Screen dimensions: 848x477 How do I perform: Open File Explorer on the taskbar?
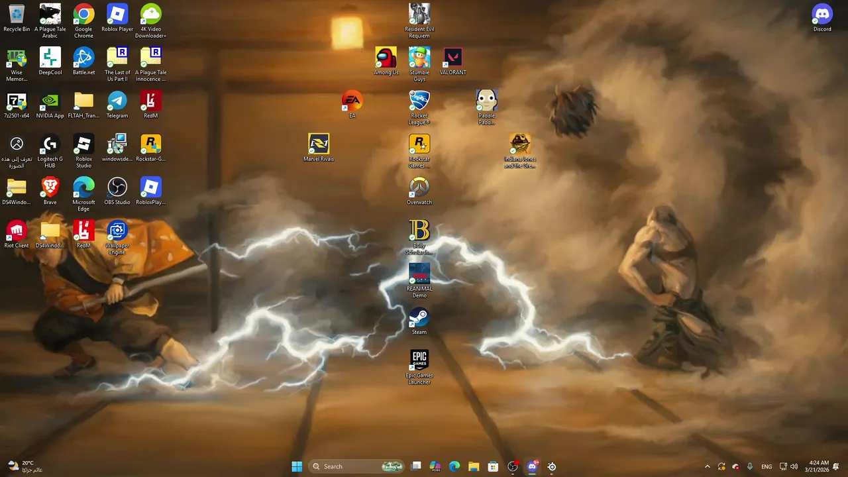pyautogui.click(x=474, y=466)
